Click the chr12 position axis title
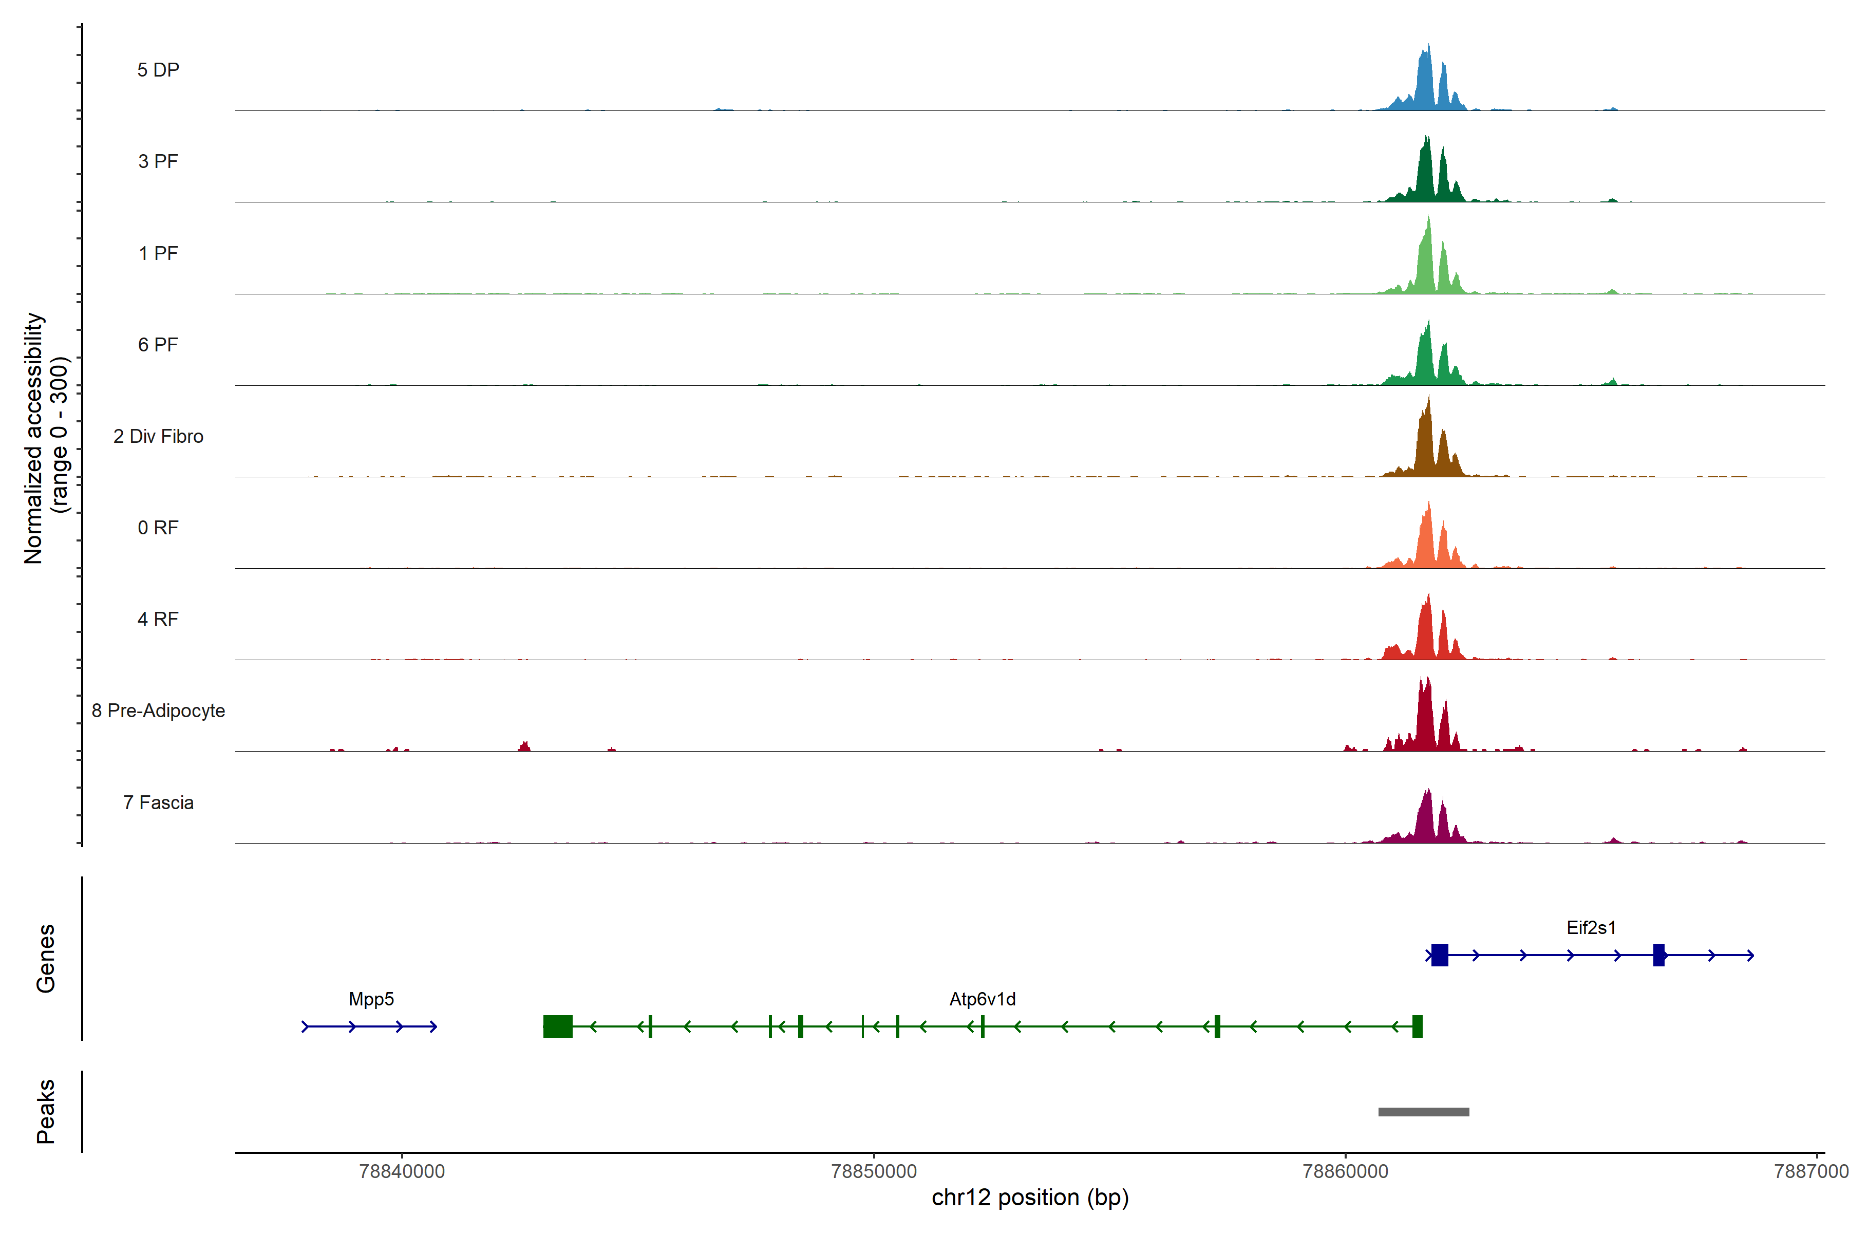The width and height of the screenshot is (1849, 1233). point(1030,1197)
